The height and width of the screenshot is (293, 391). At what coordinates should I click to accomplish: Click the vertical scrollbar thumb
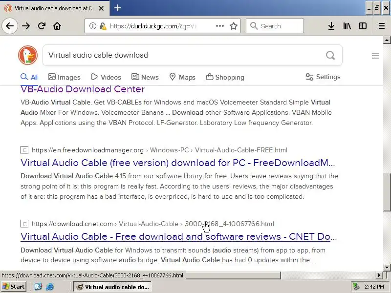pos(387,192)
